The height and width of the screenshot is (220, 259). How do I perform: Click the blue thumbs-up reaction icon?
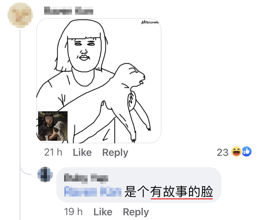click(x=246, y=151)
